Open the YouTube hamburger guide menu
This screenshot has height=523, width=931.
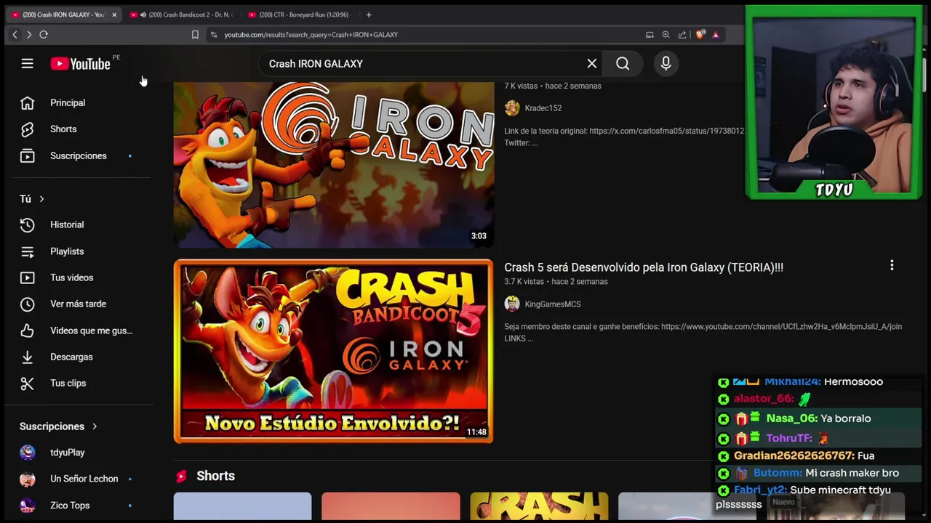click(x=27, y=64)
